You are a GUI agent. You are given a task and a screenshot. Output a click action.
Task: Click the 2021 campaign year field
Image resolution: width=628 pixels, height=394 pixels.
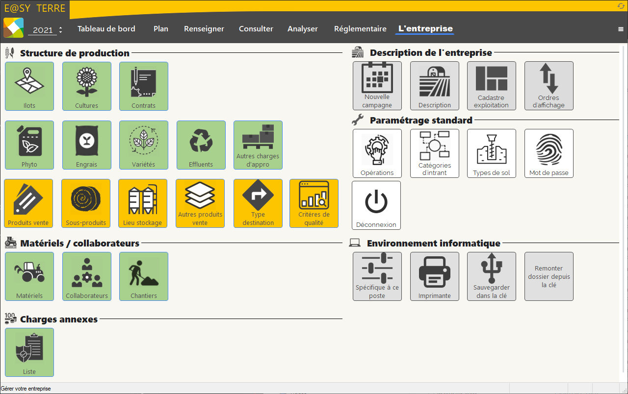(42, 30)
